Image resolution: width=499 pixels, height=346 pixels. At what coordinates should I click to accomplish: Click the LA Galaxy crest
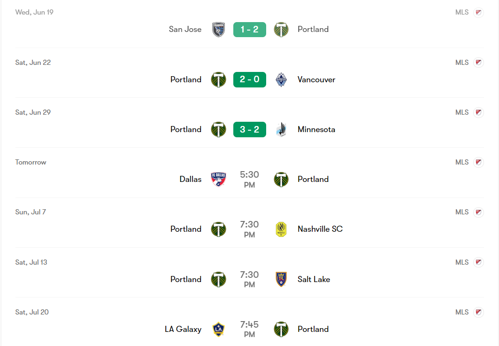point(218,329)
